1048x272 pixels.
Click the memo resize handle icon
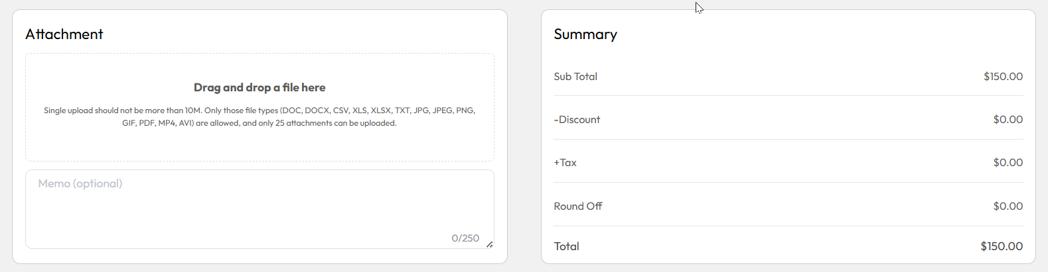[489, 244]
